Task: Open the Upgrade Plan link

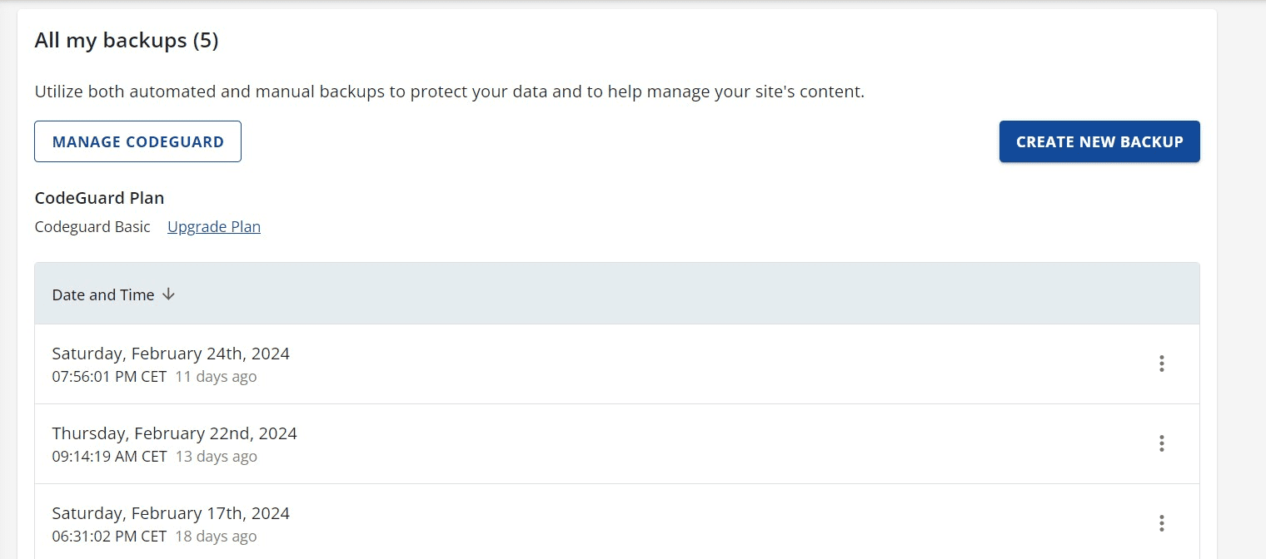Action: pos(214,226)
